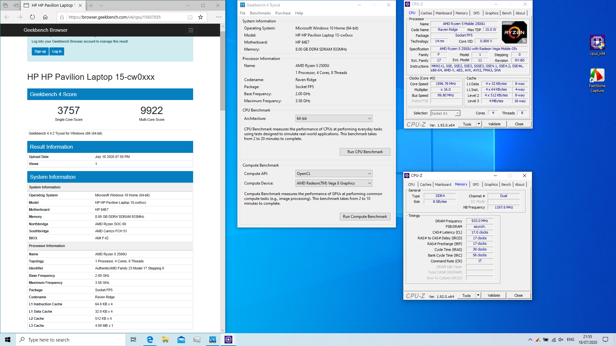The height and width of the screenshot is (346, 616).
Task: Add page to favorites with star icon
Action: point(201,17)
